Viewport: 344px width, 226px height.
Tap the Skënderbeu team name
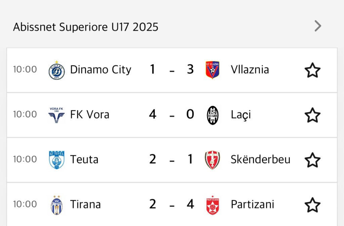(x=260, y=159)
